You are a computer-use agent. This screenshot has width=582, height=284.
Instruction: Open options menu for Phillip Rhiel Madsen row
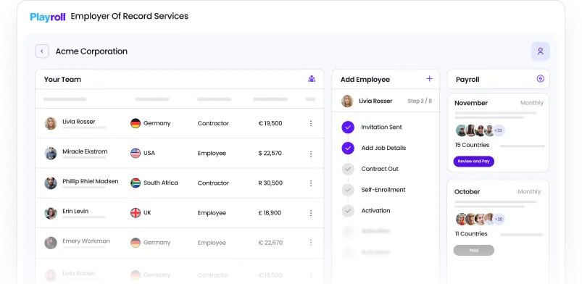click(x=311, y=183)
